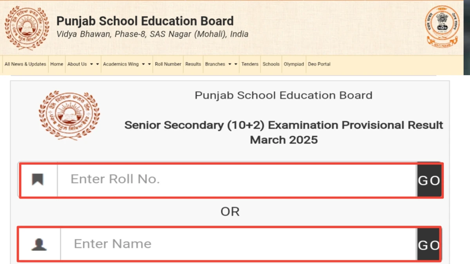Image resolution: width=470 pixels, height=264 pixels.
Task: Expand the Branches dropdown arrow
Action: pos(230,64)
